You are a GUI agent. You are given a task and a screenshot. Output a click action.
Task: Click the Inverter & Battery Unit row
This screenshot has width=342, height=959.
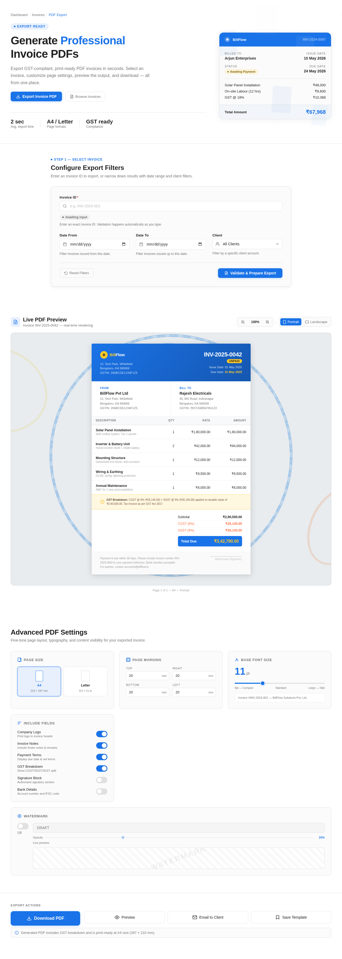pyautogui.click(x=171, y=446)
